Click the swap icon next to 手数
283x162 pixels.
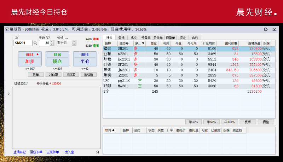(x=47, y=37)
